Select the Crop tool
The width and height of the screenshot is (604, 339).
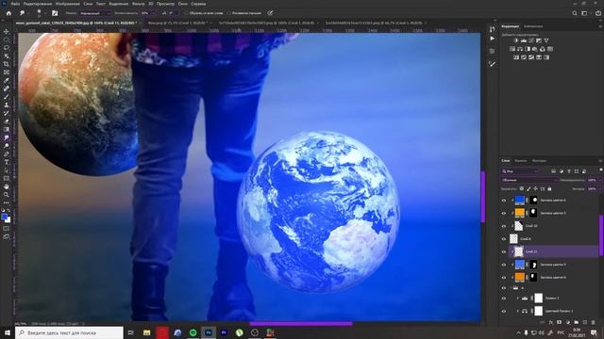click(7, 64)
